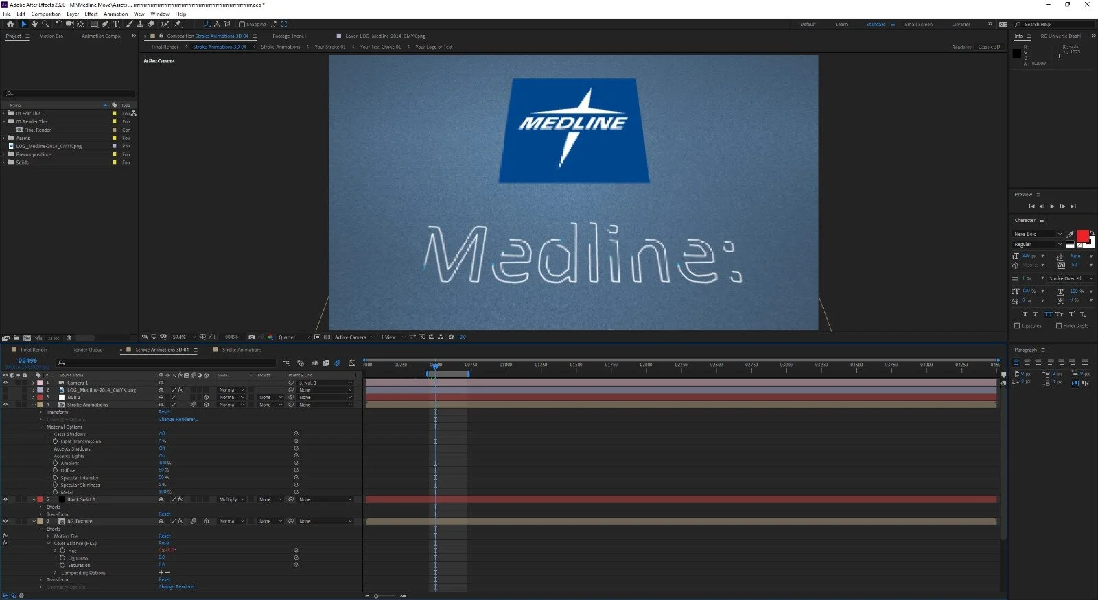Toggle visibility of BG Texture layer
This screenshot has width=1098, height=600.
(5, 521)
